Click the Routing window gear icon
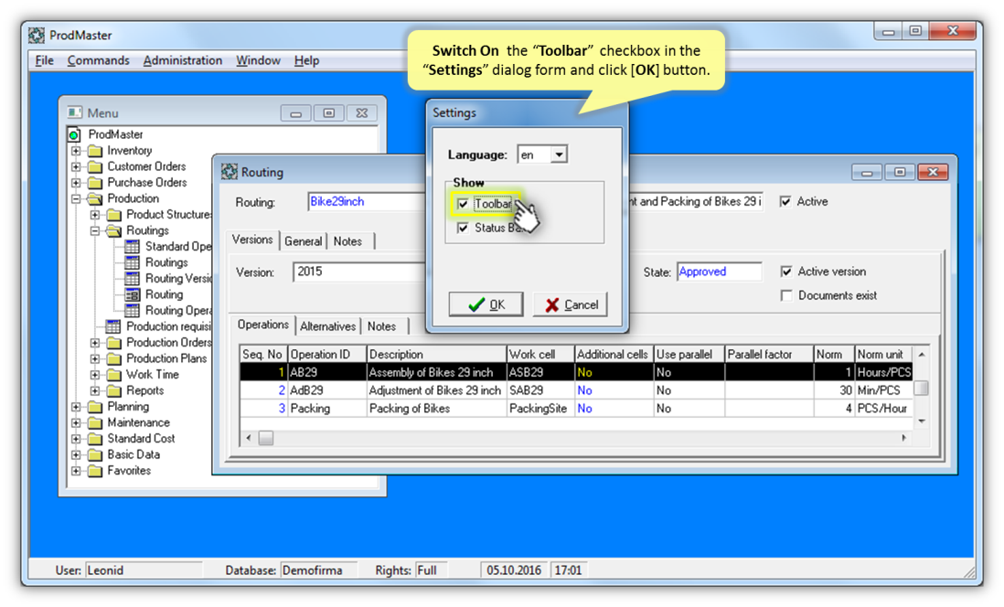Screen dimensions: 1004x607 (230, 172)
